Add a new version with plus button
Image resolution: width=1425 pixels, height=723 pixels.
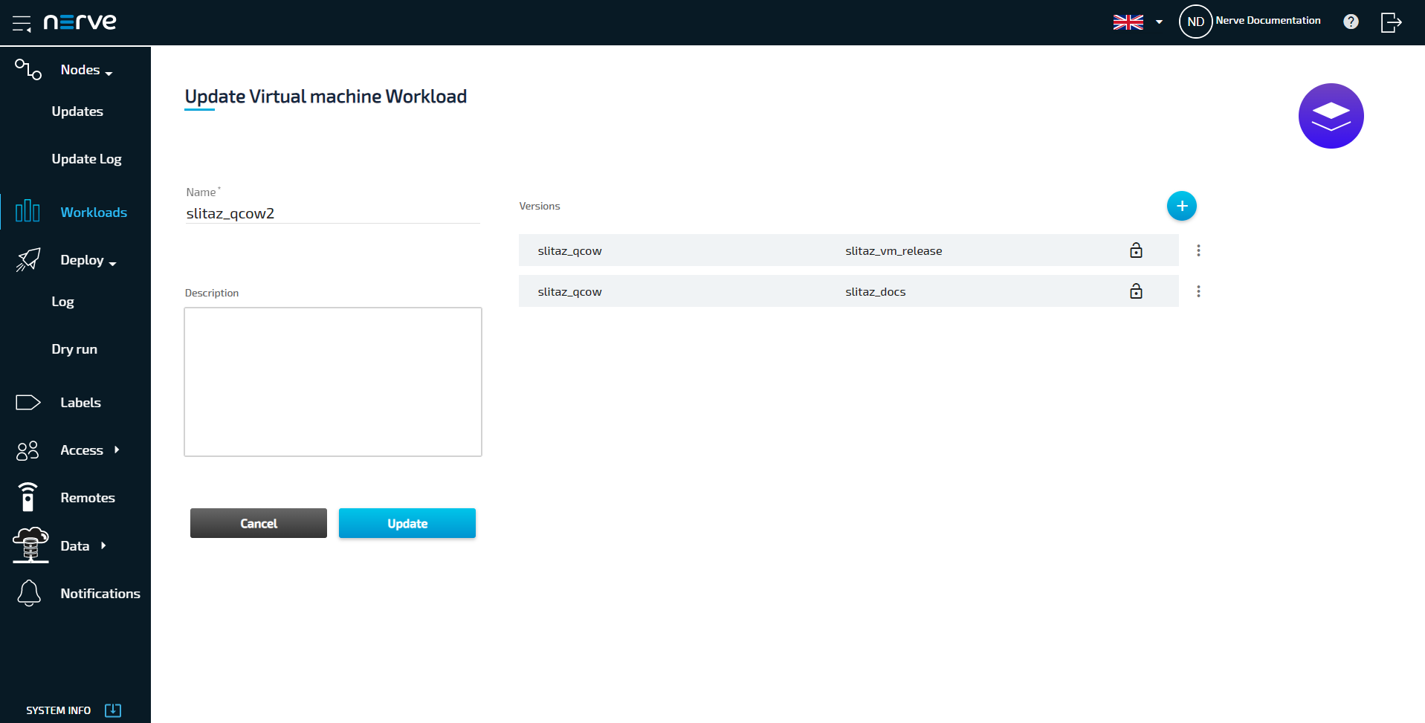pos(1181,206)
